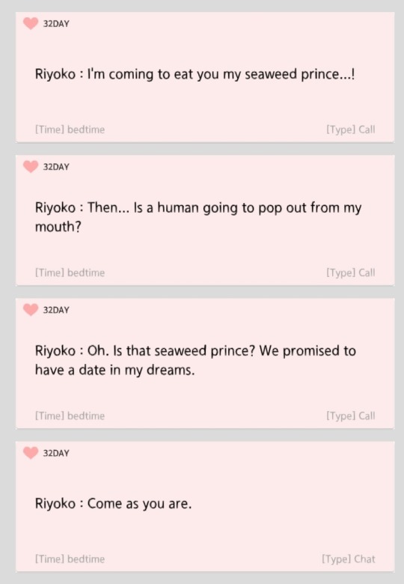This screenshot has width=404, height=584.
Task: Click "[Time] bedtime" on the first card
Action: click(x=70, y=130)
